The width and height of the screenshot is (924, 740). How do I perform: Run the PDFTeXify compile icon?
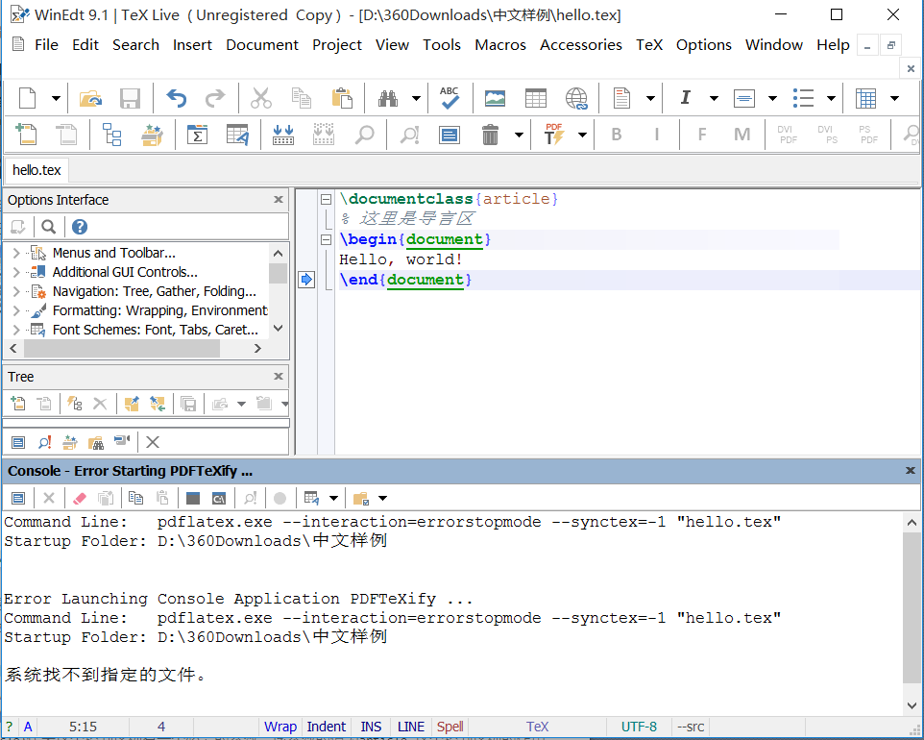[x=555, y=135]
